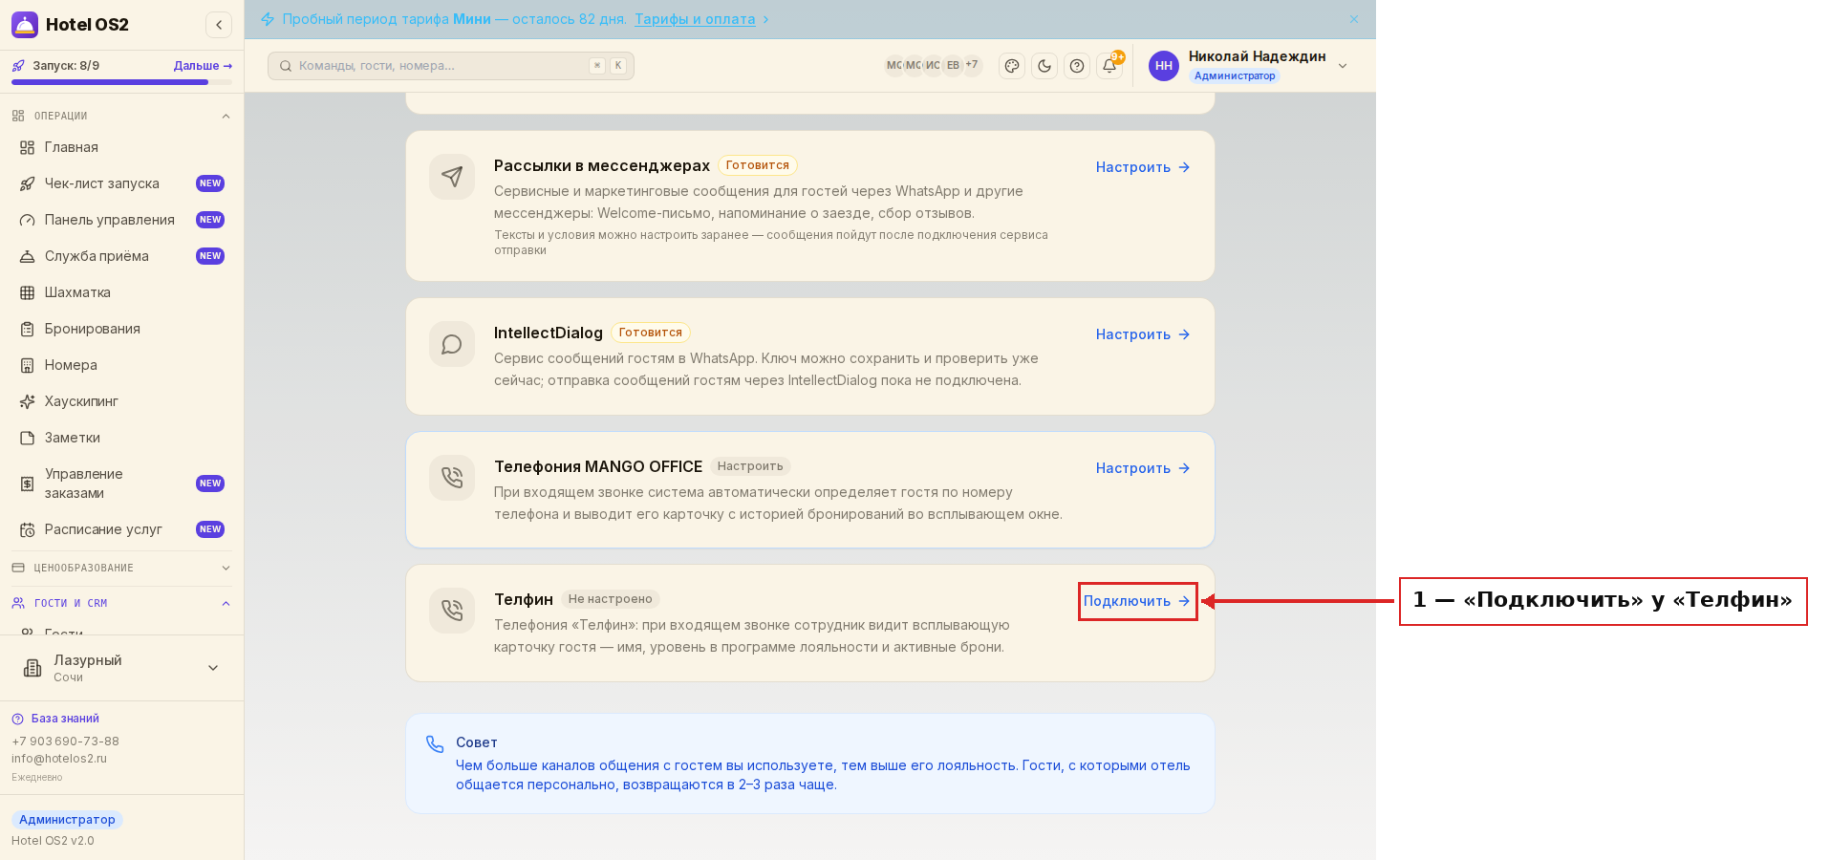Close the trial period banner
This screenshot has width=1830, height=860.
click(x=1354, y=19)
